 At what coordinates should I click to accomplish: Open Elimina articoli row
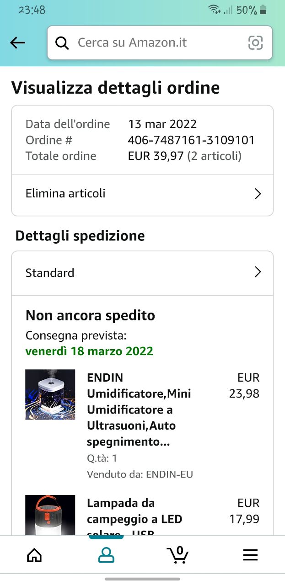[x=137, y=194]
